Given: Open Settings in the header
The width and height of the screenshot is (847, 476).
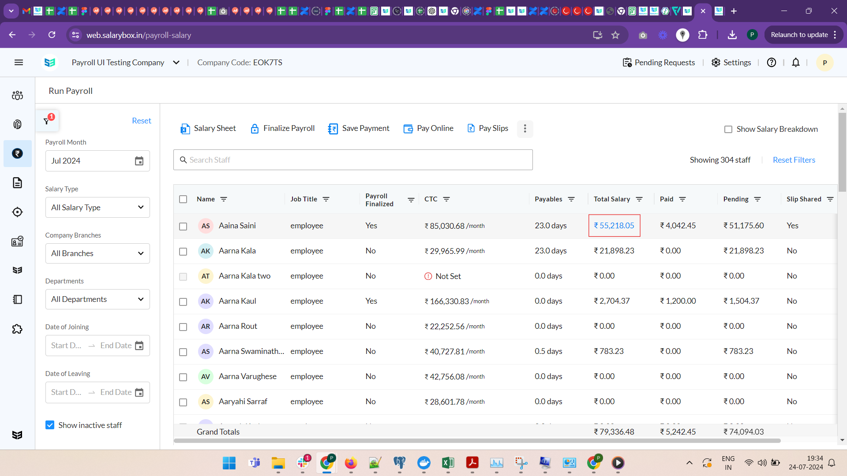Looking at the screenshot, I should tap(731, 63).
